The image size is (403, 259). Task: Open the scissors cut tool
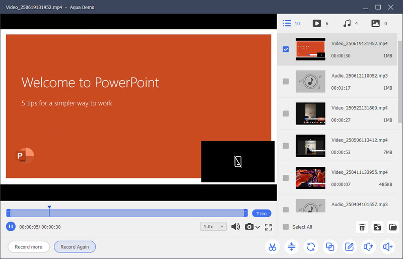click(272, 247)
